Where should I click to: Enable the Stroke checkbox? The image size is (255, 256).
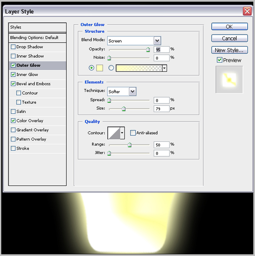tap(13, 148)
